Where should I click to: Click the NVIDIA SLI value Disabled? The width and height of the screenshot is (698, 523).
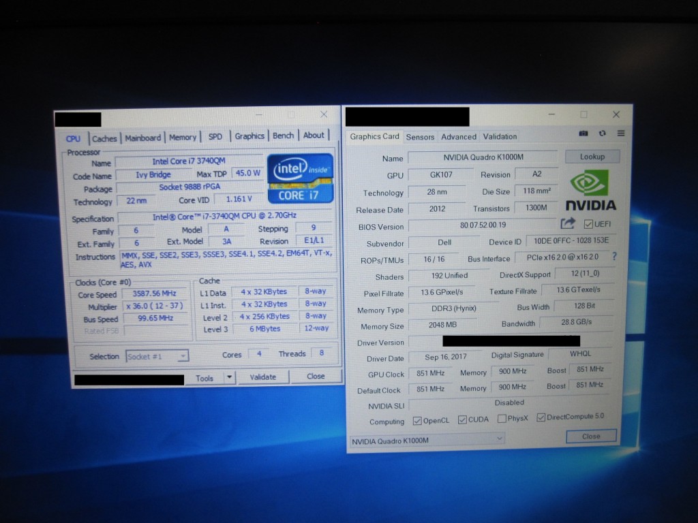pos(510,402)
